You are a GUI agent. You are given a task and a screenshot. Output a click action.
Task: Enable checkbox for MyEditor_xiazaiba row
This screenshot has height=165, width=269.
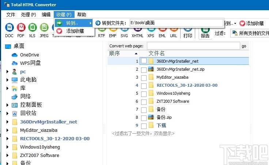point(144,78)
